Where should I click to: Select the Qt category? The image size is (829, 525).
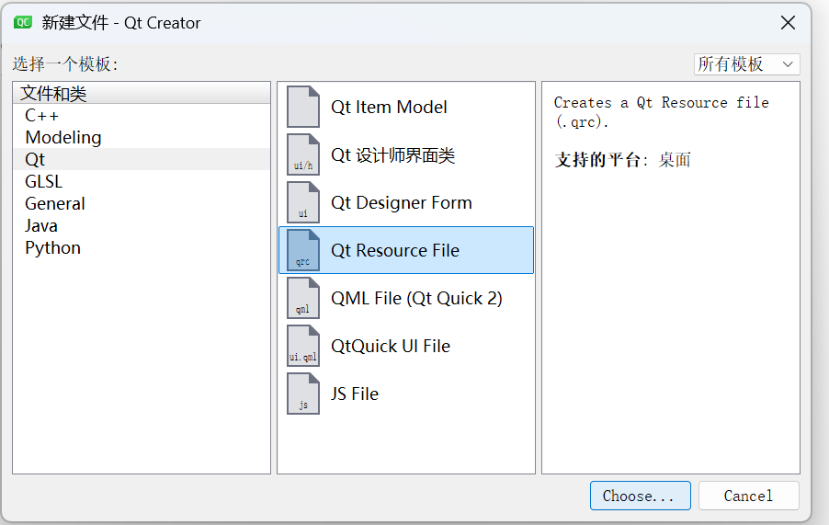(x=142, y=159)
